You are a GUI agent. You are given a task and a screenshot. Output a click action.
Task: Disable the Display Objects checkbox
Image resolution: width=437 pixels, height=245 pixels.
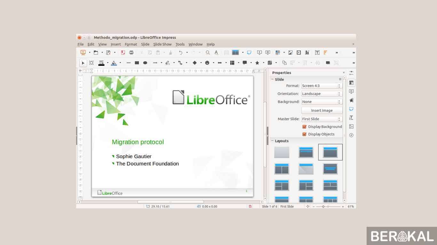point(304,134)
